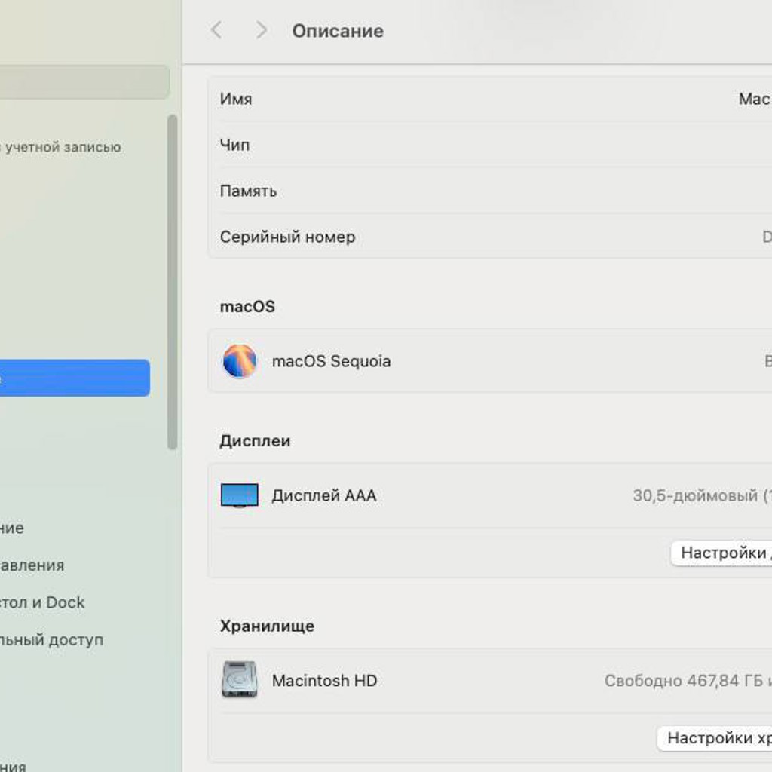Click the 'Память' row
The height and width of the screenshot is (772, 772).
pos(491,191)
